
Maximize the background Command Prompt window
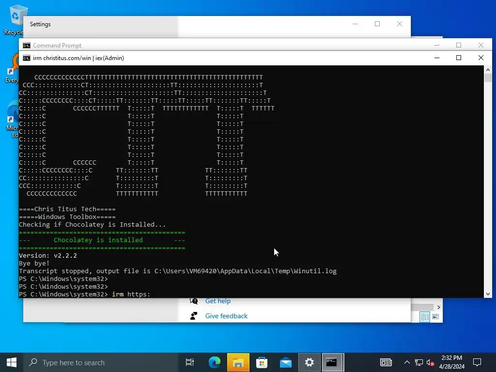[x=459, y=45]
